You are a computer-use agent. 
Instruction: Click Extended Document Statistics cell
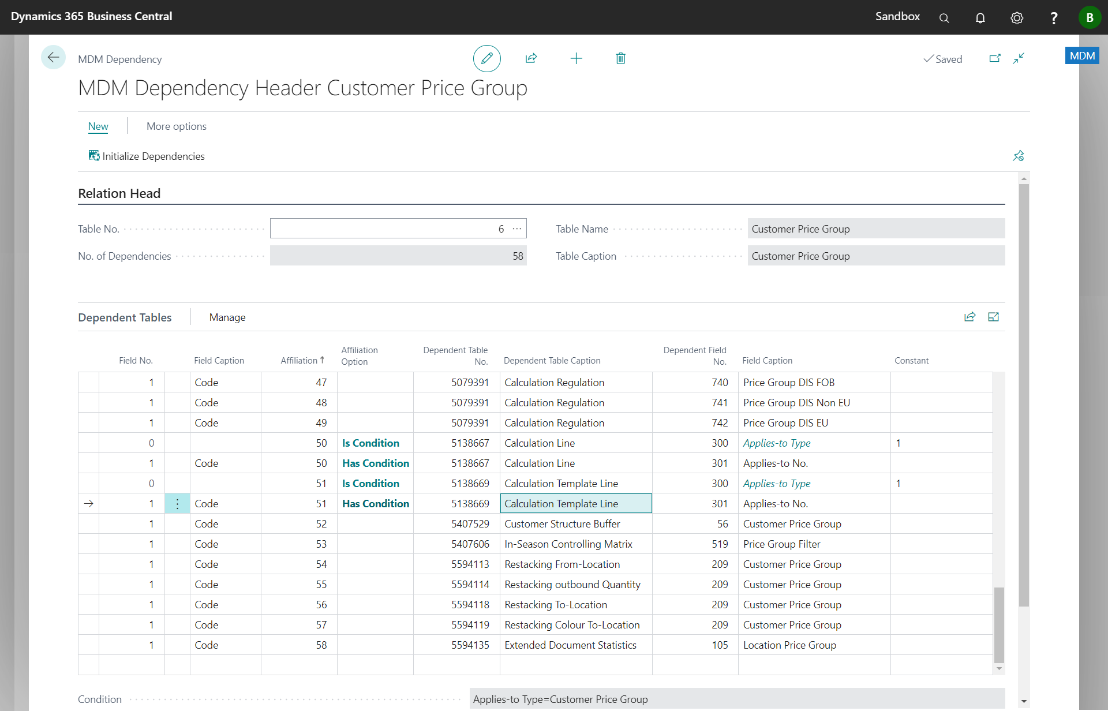(x=576, y=645)
